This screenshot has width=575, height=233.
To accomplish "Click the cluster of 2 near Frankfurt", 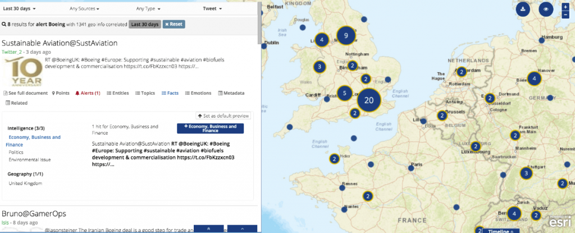I will tap(515, 136).
